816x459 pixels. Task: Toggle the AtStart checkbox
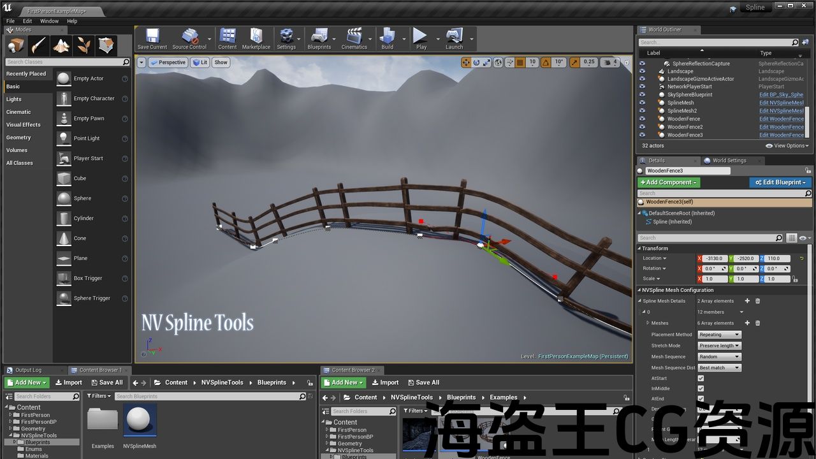701,378
